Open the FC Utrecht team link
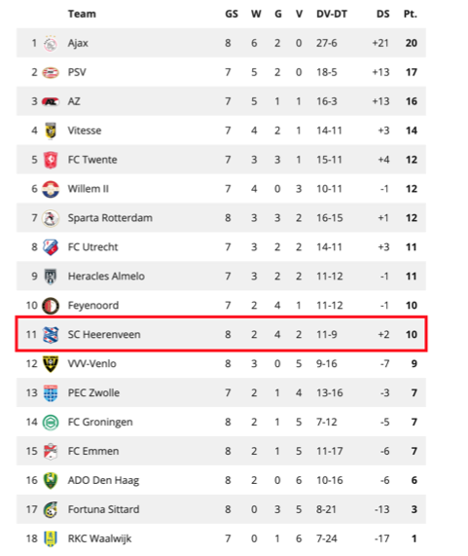The image size is (468, 556). 92,247
